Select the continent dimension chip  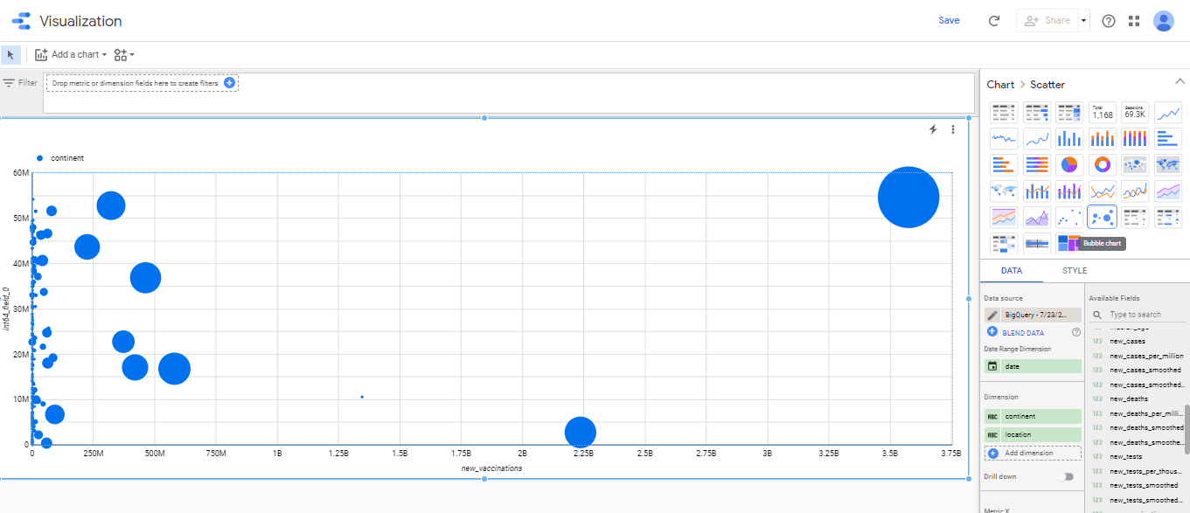(1033, 417)
